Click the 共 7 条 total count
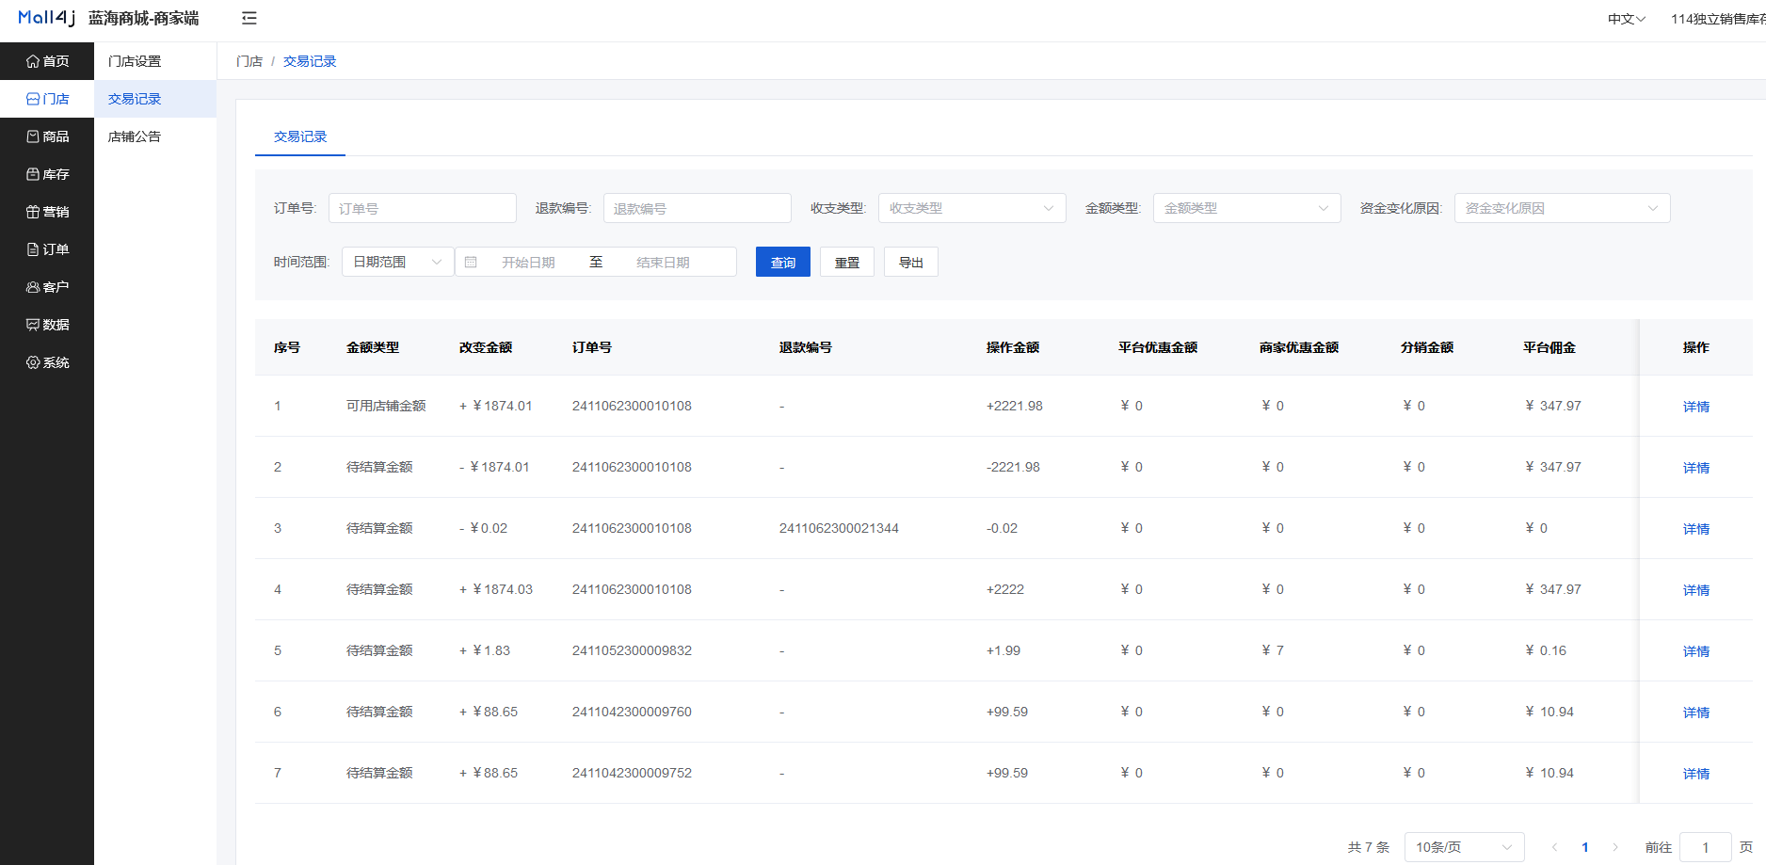 [x=1369, y=847]
